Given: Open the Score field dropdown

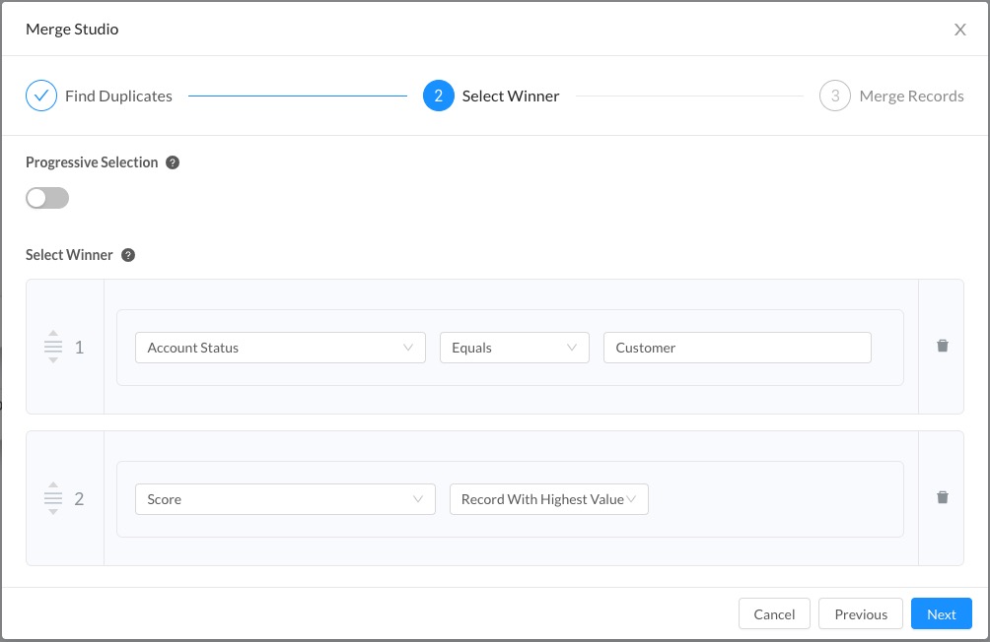Looking at the screenshot, I should pos(285,499).
